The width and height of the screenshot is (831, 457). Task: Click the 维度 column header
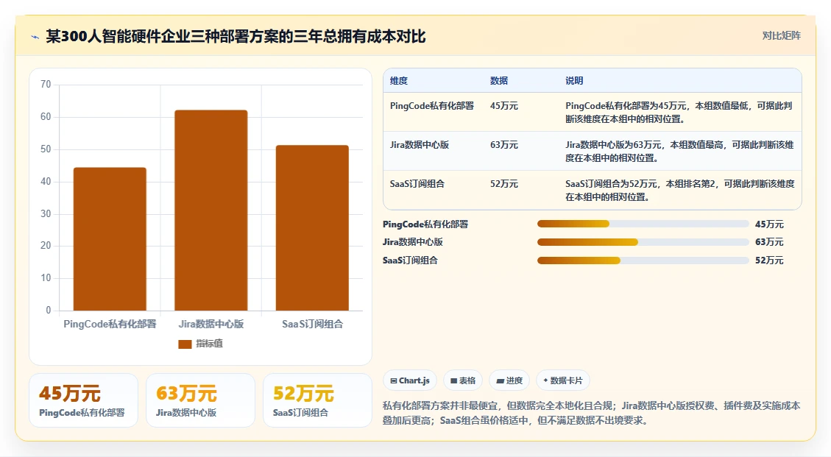pyautogui.click(x=398, y=81)
